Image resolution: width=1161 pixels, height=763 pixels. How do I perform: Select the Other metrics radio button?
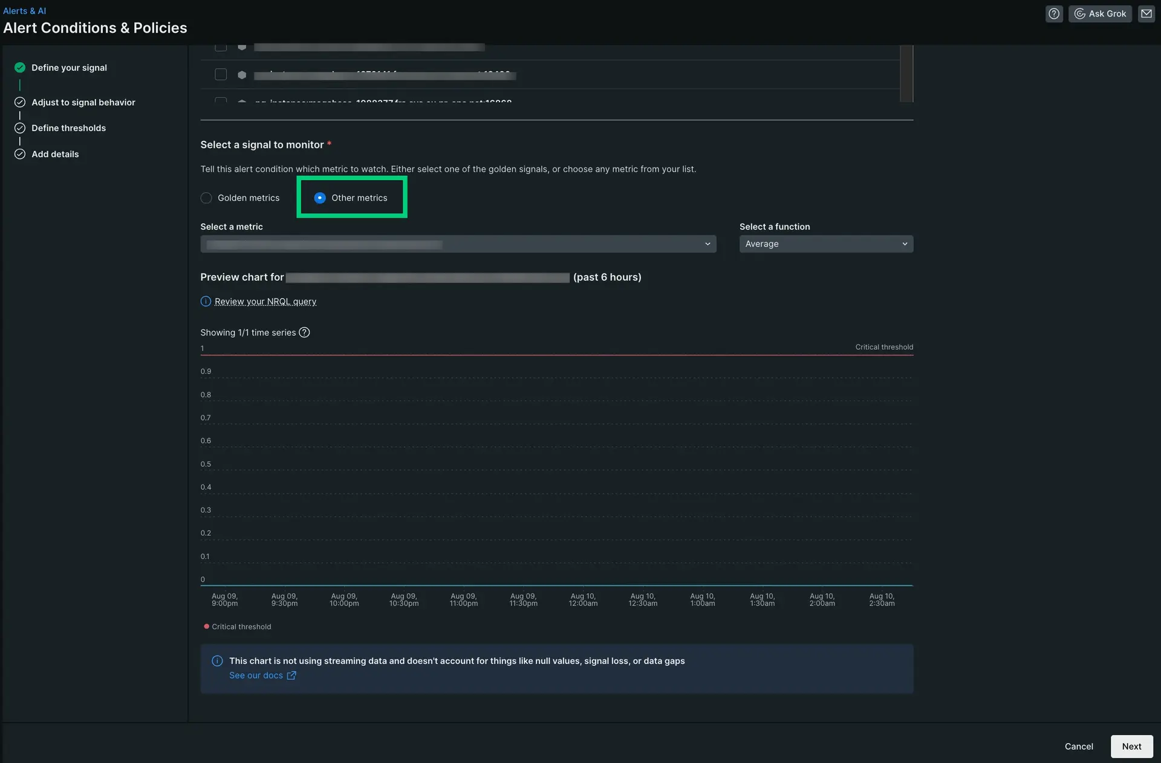(x=320, y=198)
